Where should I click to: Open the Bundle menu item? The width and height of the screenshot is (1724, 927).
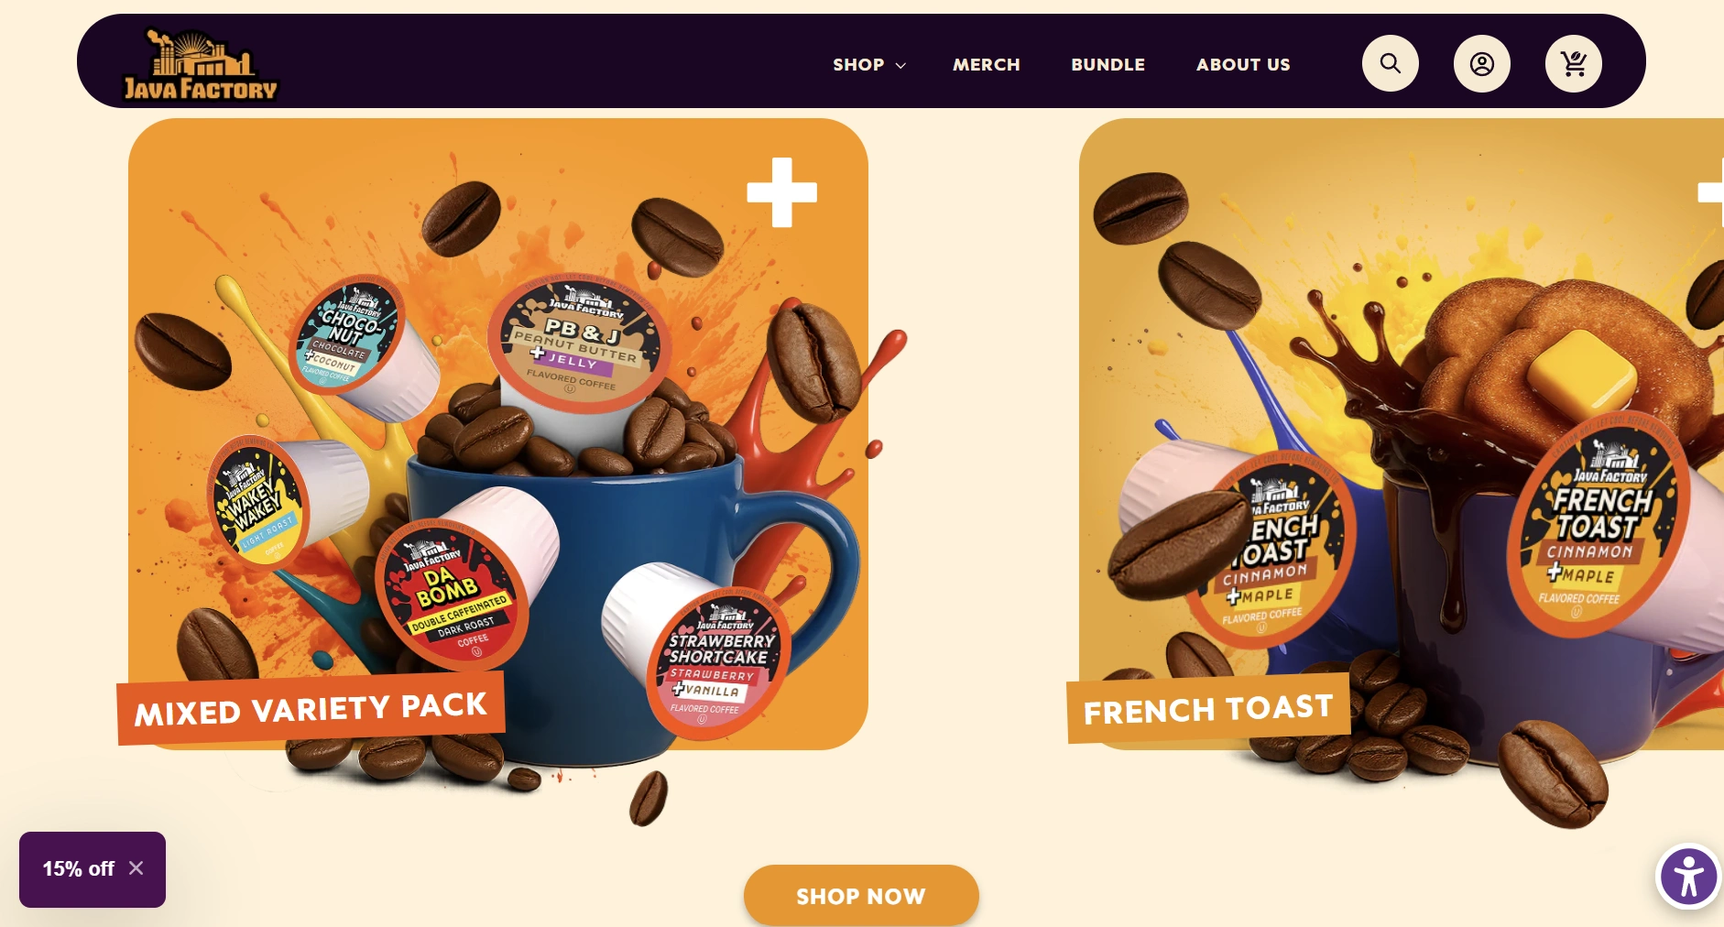pyautogui.click(x=1108, y=64)
